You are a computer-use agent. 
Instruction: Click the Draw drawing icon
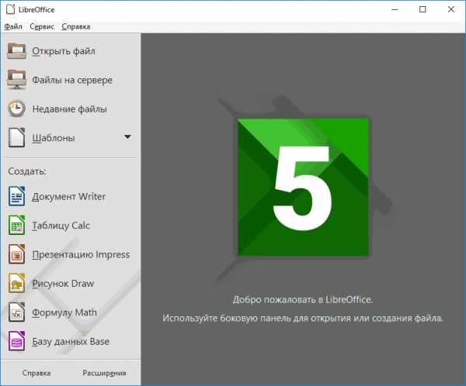pyautogui.click(x=16, y=283)
